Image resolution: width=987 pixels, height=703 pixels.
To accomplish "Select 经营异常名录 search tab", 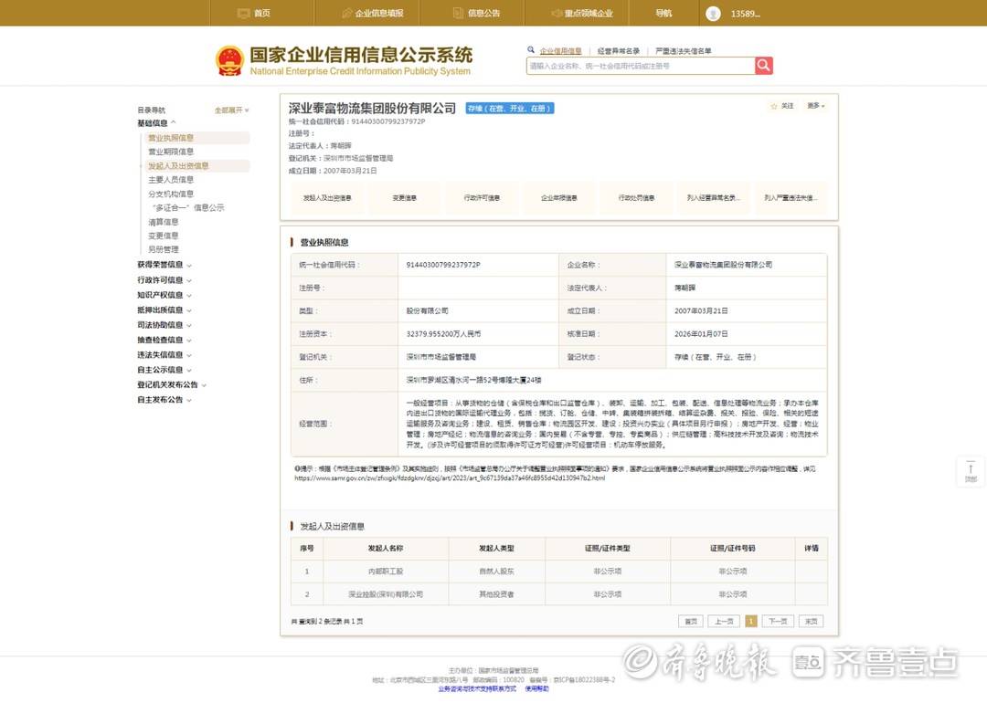I will tap(618, 51).
